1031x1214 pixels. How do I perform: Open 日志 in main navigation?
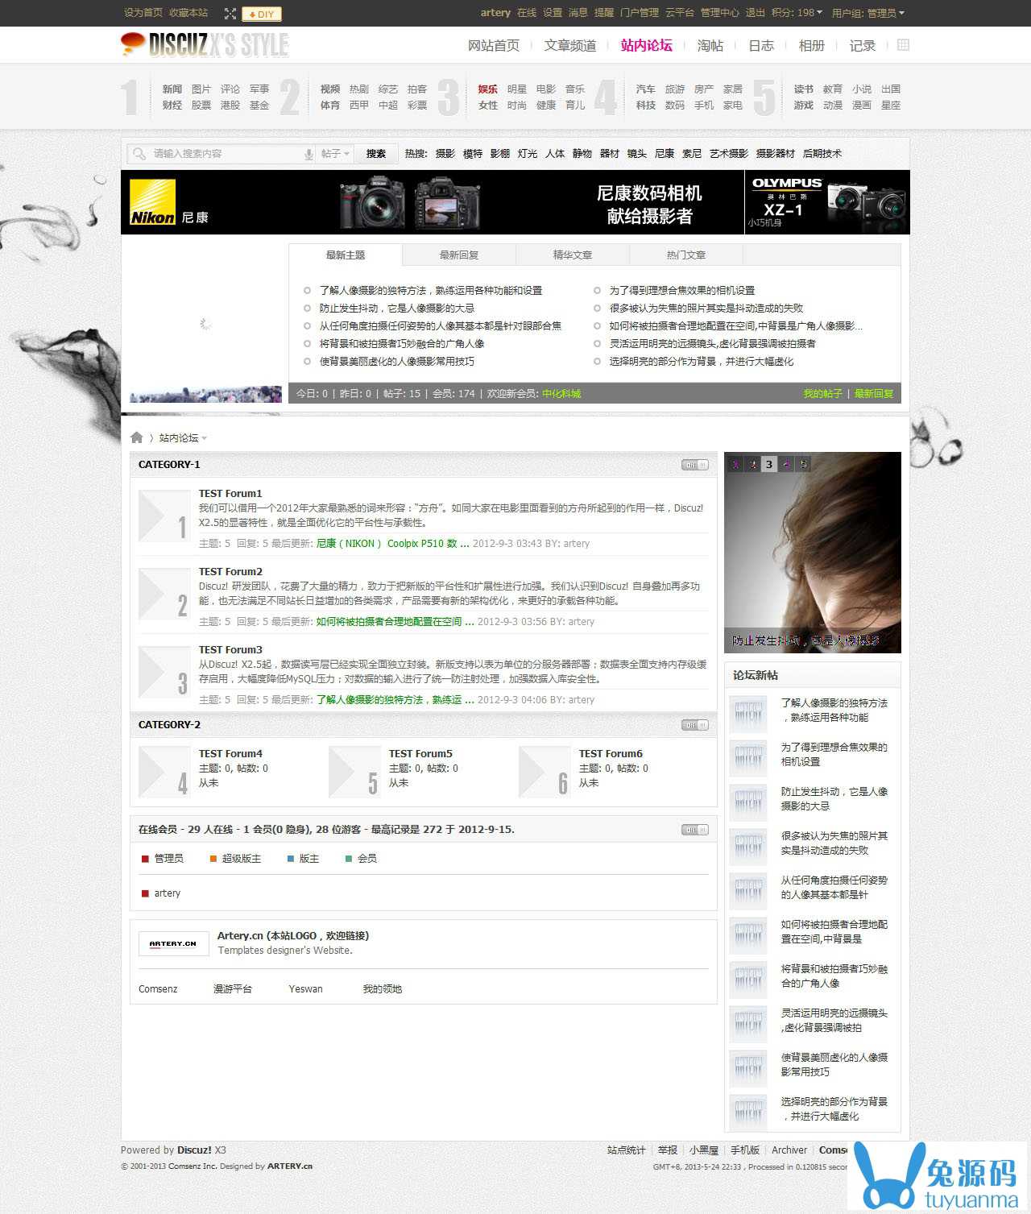[761, 45]
